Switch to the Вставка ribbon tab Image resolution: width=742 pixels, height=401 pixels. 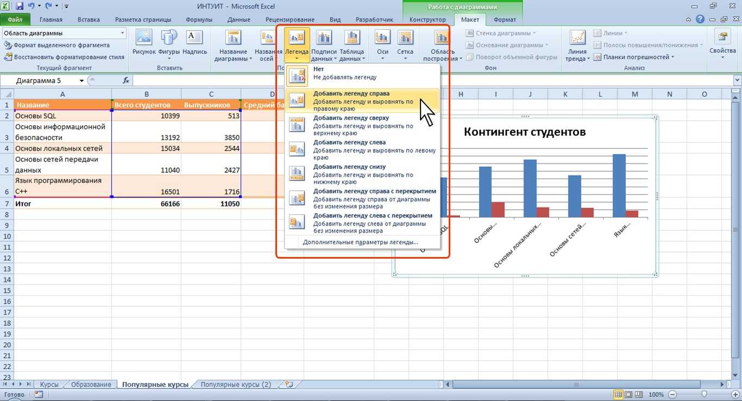click(x=89, y=20)
